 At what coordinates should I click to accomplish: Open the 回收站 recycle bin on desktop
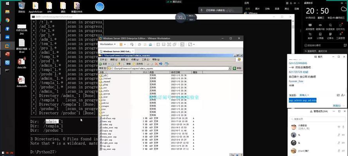pos(22,7)
